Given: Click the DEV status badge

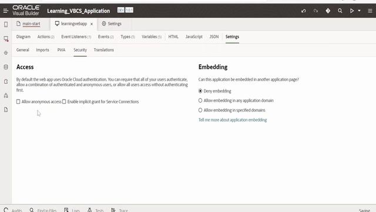Looking at the screenshot, I should point(120,10).
